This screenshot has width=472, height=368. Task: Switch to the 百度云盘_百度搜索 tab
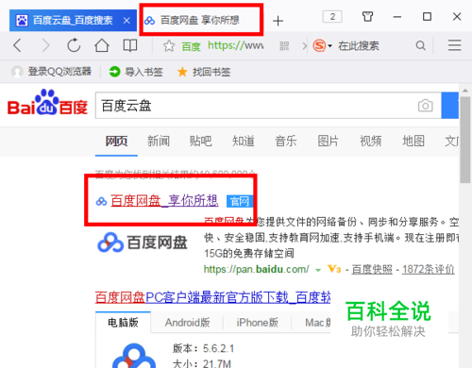point(73,21)
